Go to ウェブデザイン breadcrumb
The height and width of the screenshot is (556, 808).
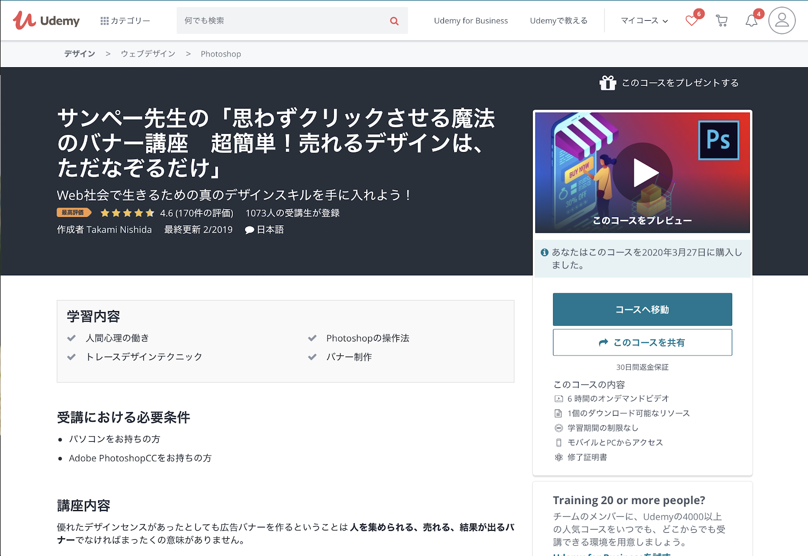tap(148, 54)
